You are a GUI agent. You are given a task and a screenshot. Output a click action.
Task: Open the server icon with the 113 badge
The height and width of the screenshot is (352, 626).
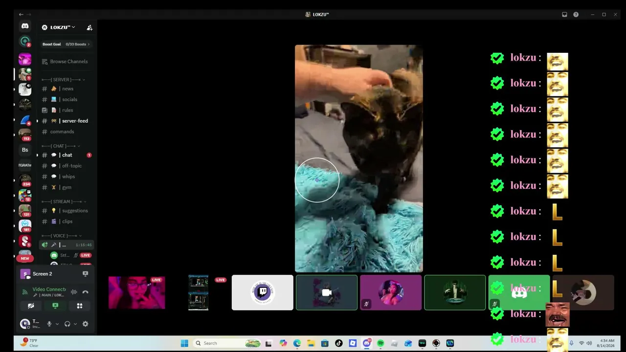click(x=25, y=134)
